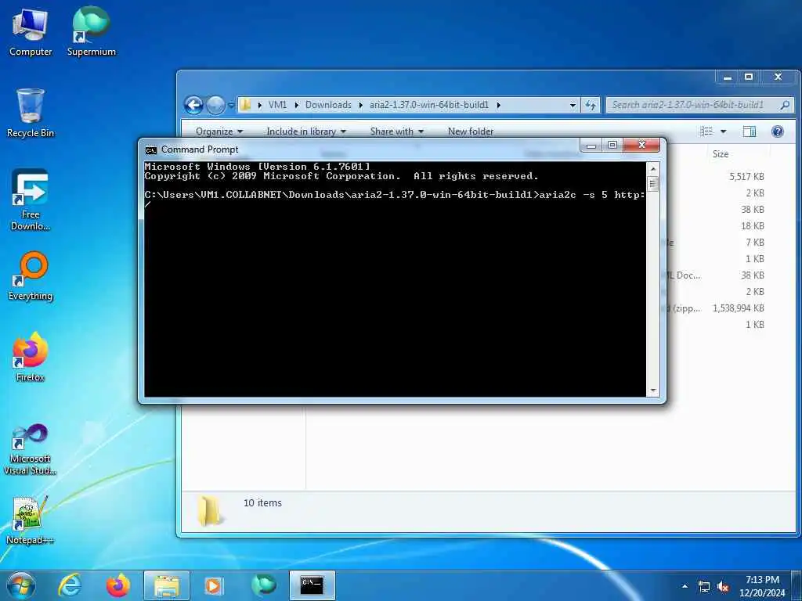
Task: Switch to Command Prompt taskbar button
Action: click(312, 585)
